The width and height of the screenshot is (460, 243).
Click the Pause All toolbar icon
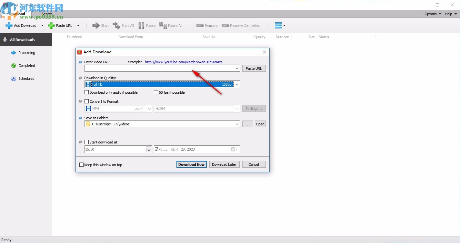click(x=163, y=25)
